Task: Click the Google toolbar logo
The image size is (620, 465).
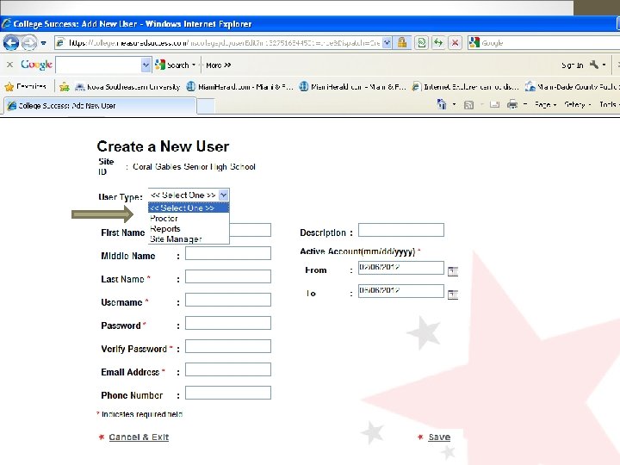Action: (x=36, y=65)
